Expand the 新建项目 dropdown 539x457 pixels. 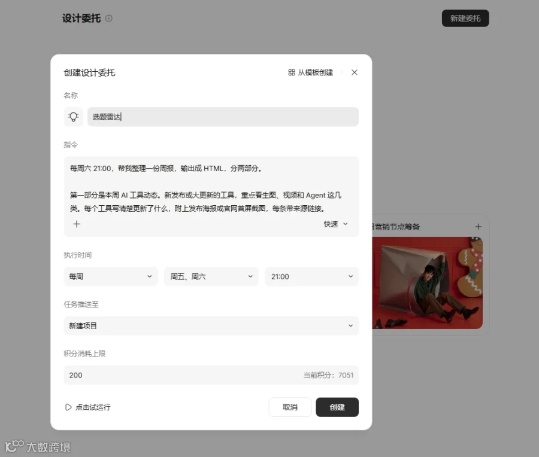(211, 325)
